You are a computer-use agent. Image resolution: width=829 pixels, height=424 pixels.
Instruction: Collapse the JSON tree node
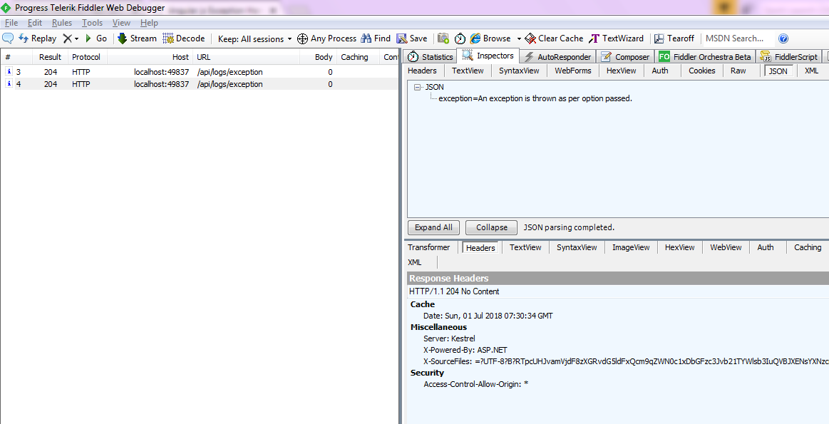[x=417, y=87]
